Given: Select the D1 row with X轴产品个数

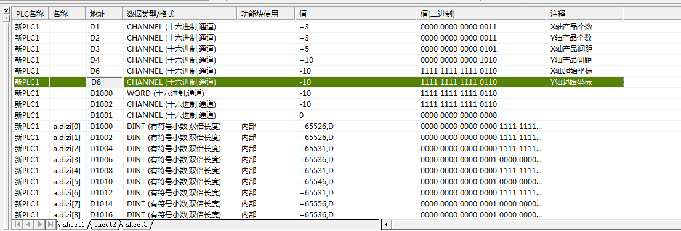Looking at the screenshot, I should [x=318, y=26].
